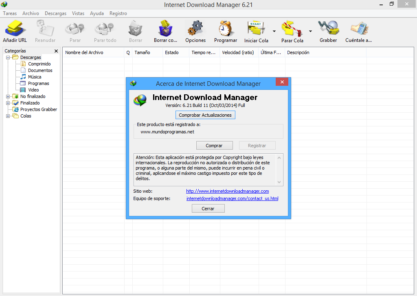The image size is (417, 296).
Task: Open the internetdownloadmanager.com website link
Action: 227,191
